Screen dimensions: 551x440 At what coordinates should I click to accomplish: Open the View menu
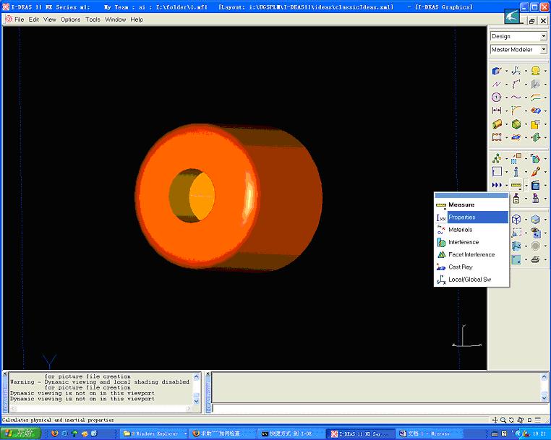click(x=50, y=20)
